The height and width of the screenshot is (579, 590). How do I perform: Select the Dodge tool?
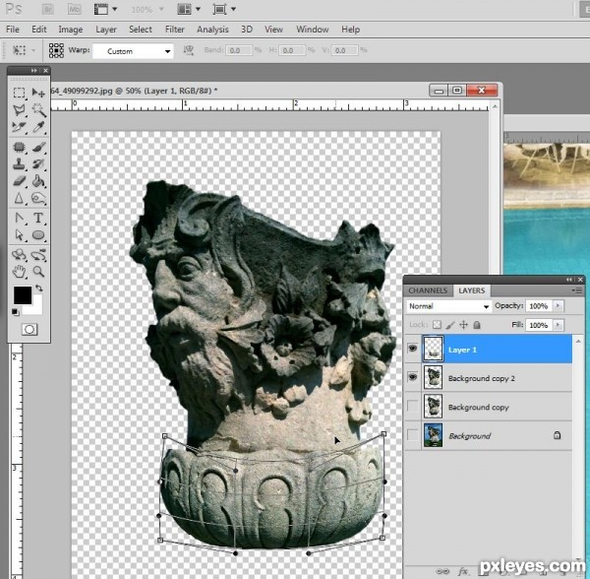coord(38,198)
